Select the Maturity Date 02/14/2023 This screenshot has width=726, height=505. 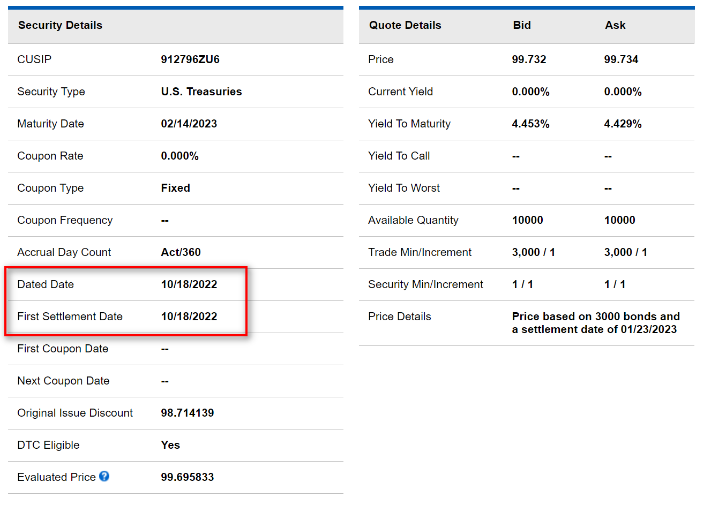tap(189, 124)
